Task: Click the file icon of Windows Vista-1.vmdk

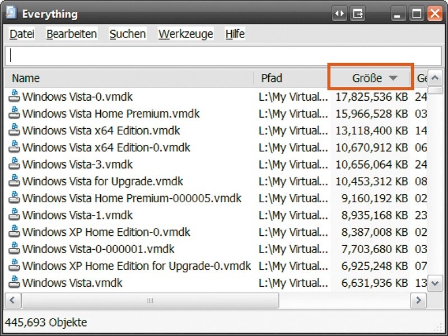Action: click(x=14, y=215)
